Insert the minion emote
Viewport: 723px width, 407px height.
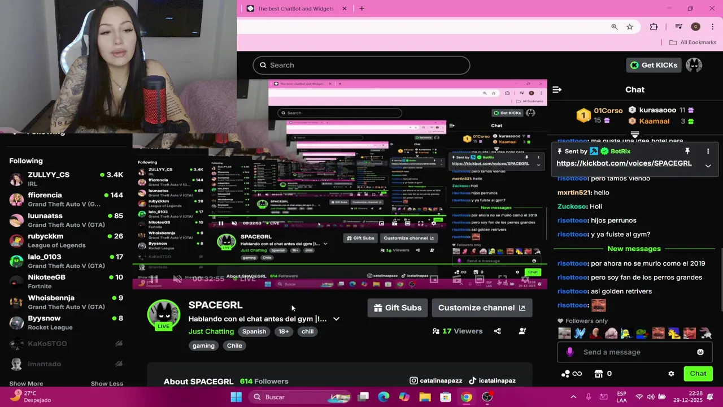point(626,334)
